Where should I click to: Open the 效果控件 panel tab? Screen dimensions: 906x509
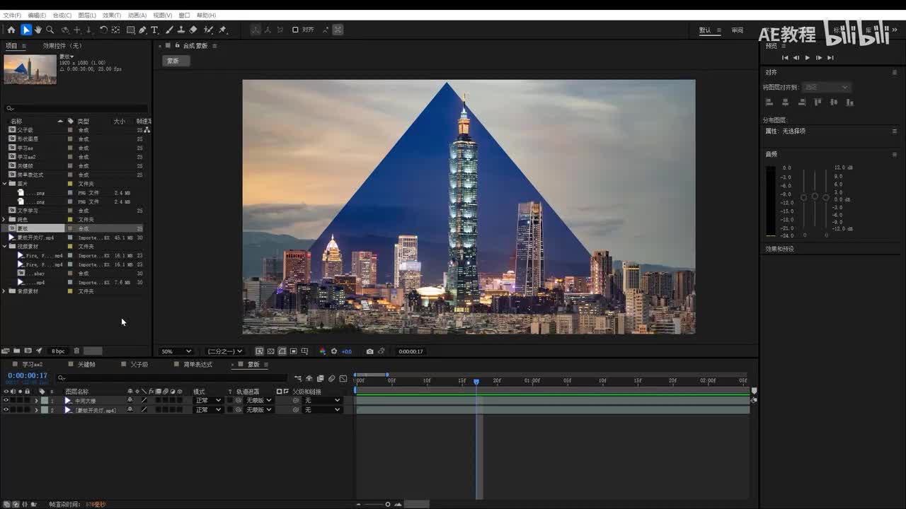(x=62, y=46)
